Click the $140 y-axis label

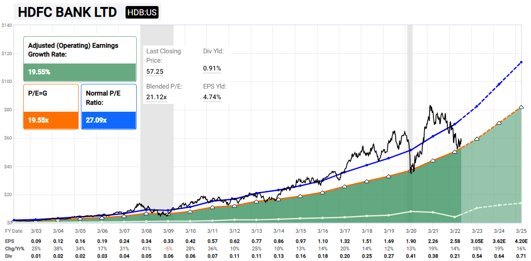6,25
